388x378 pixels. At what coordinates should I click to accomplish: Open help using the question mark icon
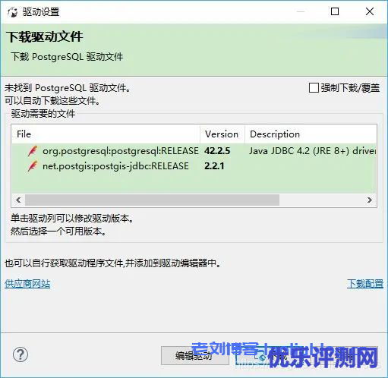click(21, 354)
